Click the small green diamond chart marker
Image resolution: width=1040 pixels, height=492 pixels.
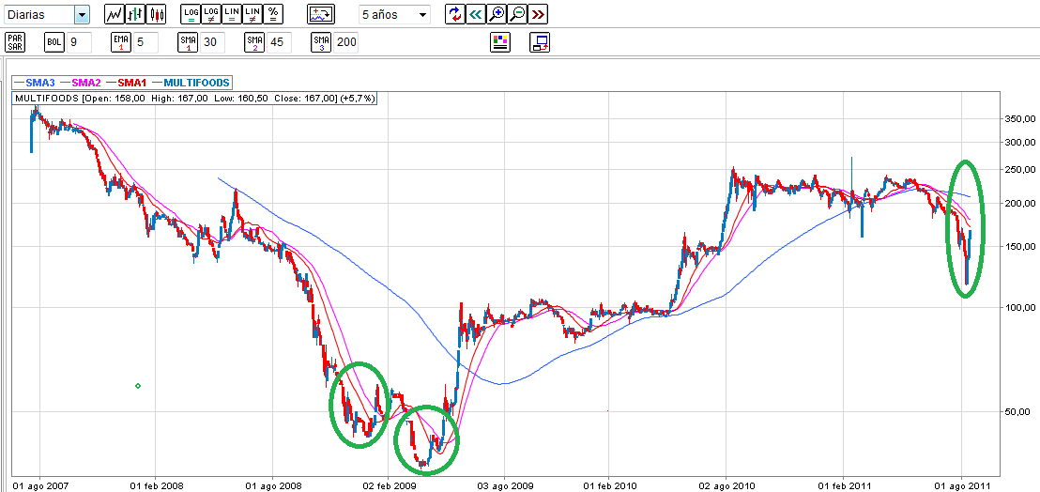(138, 386)
